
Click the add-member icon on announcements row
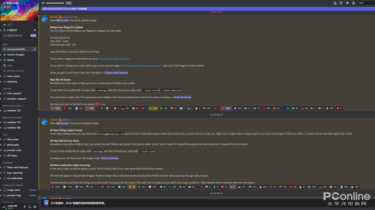35,49
